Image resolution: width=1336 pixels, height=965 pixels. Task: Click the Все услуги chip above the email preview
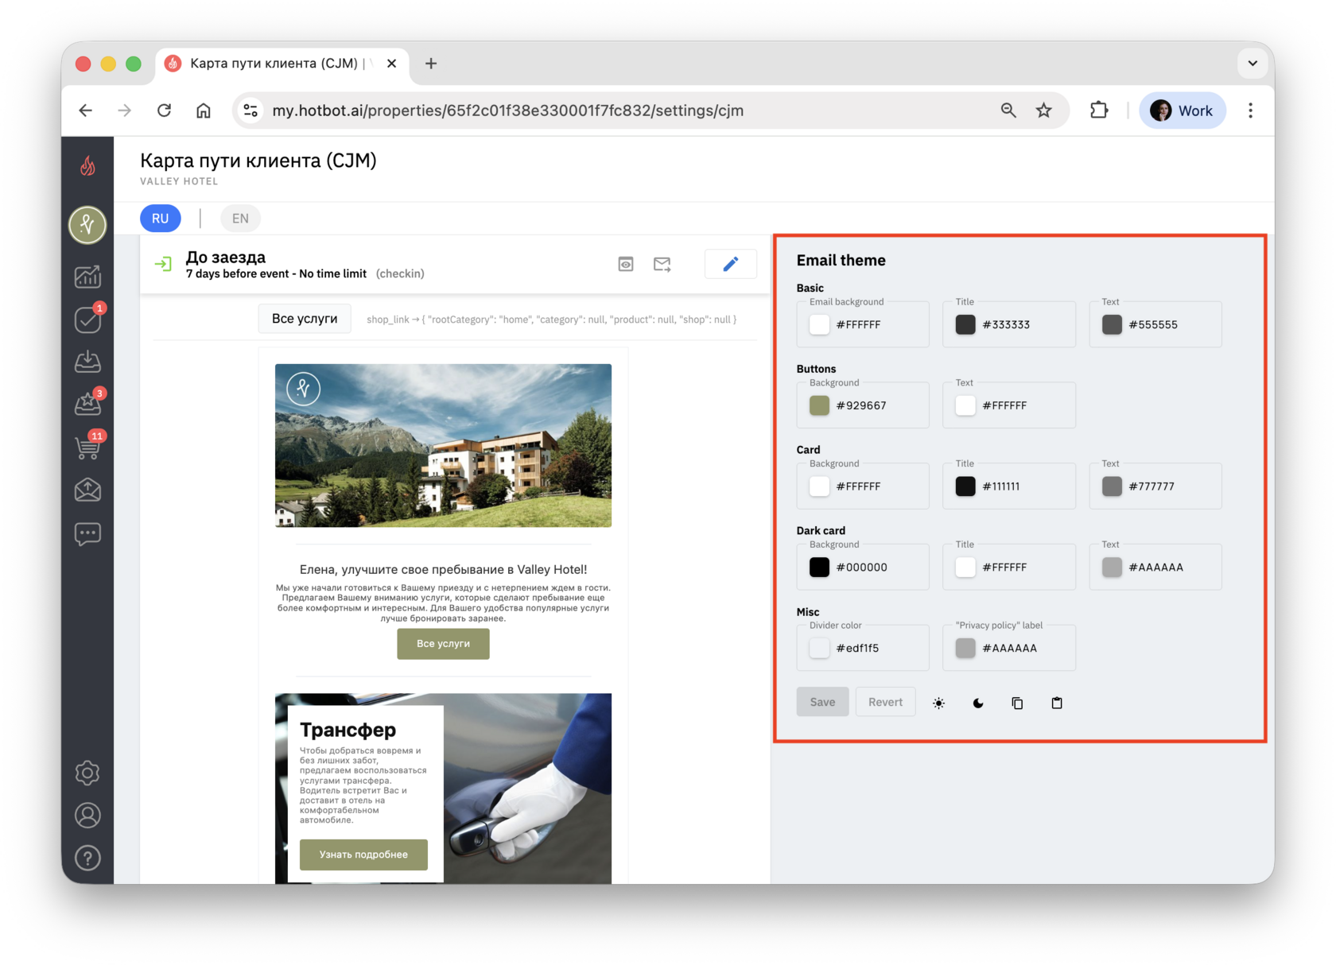click(x=305, y=319)
